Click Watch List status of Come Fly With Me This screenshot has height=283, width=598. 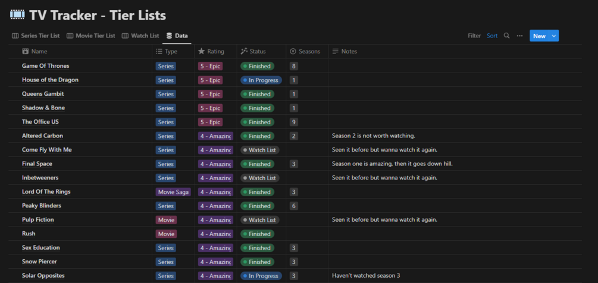(259, 150)
